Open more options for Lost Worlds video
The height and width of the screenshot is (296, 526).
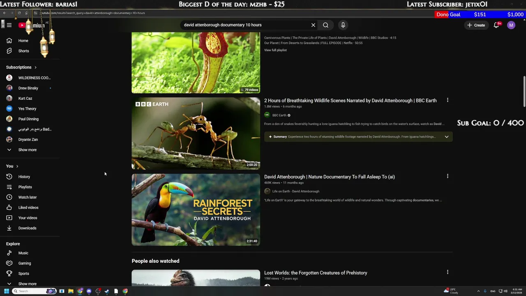click(448, 272)
